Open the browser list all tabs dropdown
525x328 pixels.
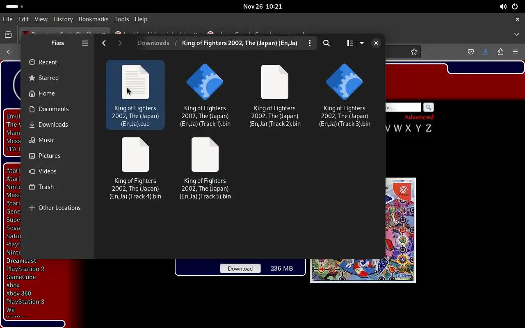[x=517, y=34]
